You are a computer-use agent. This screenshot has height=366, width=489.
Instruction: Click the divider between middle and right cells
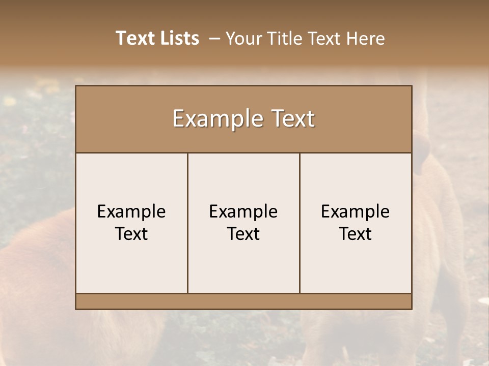coord(300,223)
